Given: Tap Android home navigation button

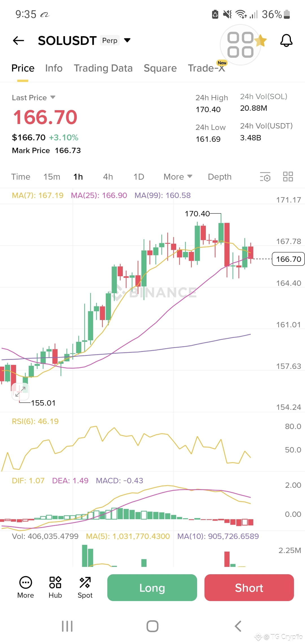Looking at the screenshot, I should pos(152,626).
